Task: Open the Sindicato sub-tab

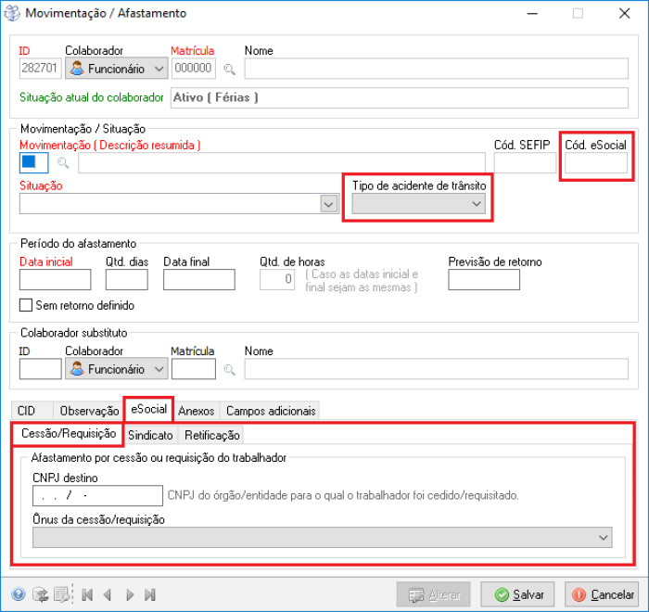Action: [150, 435]
